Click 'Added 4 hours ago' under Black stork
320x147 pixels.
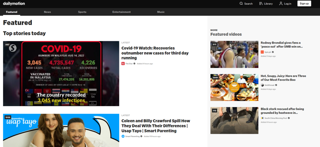[268, 122]
